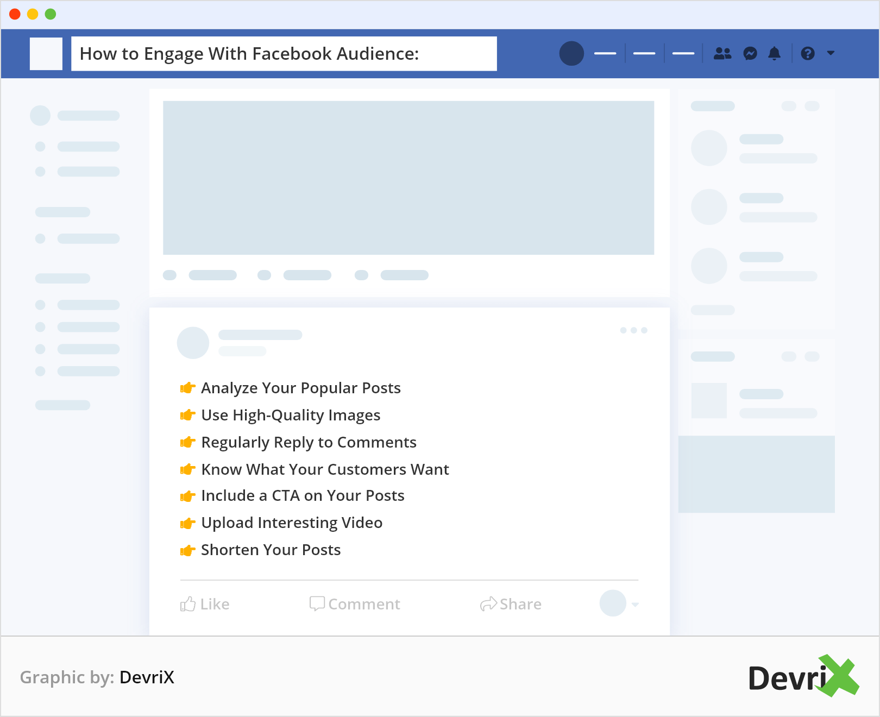Click the notifications bell icon
This screenshot has height=717, width=880.
point(775,53)
